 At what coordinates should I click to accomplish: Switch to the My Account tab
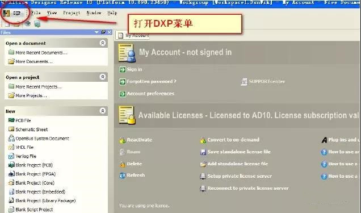(x=133, y=35)
